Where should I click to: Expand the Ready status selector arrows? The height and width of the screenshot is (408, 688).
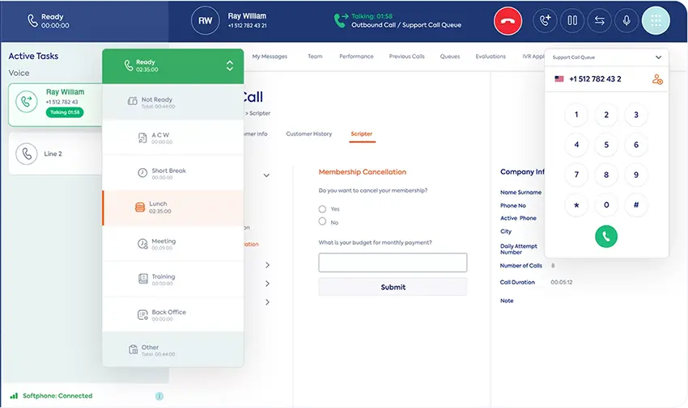pyautogui.click(x=230, y=66)
